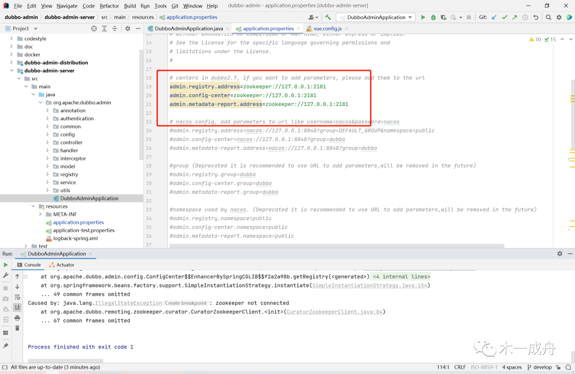Print console output via the printer icon
This screenshot has height=374, width=575.
pyautogui.click(x=17, y=318)
